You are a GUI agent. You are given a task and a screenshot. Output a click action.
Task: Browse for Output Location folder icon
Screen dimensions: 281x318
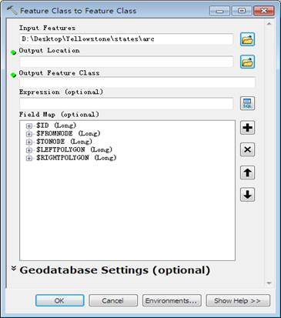[247, 62]
